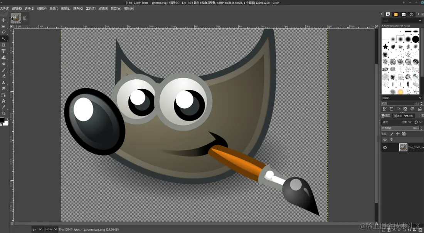The width and height of the screenshot is (424, 233).
Task: Select the star-shaped brush
Action: (x=385, y=47)
